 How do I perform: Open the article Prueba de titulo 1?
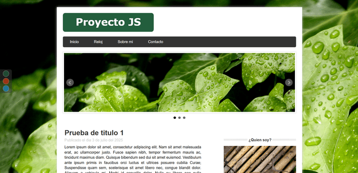94,133
